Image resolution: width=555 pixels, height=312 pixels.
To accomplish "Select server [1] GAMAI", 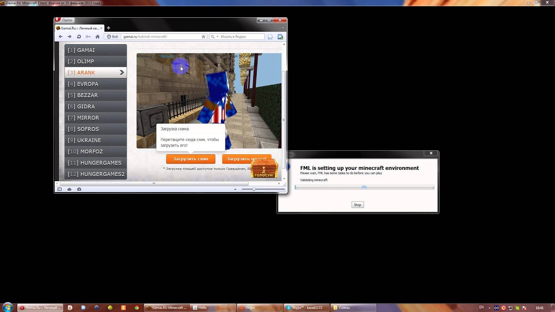I will click(95, 50).
